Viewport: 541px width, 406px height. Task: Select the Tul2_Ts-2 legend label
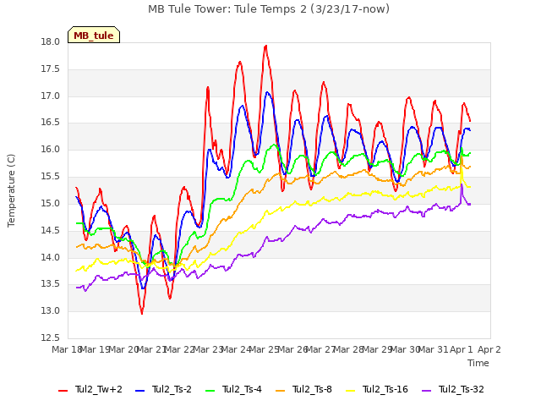pos(172,389)
